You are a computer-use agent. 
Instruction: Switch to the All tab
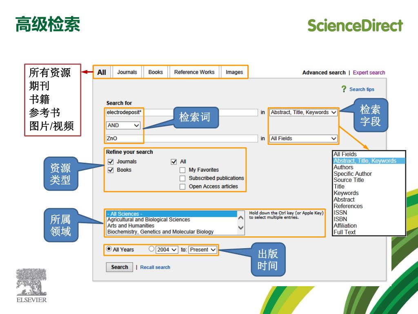click(102, 72)
